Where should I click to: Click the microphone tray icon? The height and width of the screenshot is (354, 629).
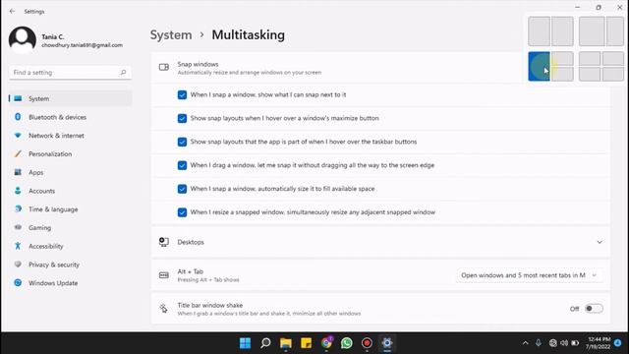(539, 343)
